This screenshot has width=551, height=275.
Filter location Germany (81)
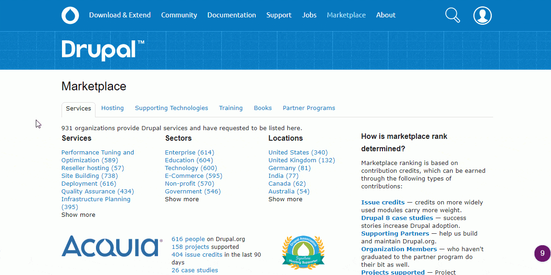(x=290, y=168)
